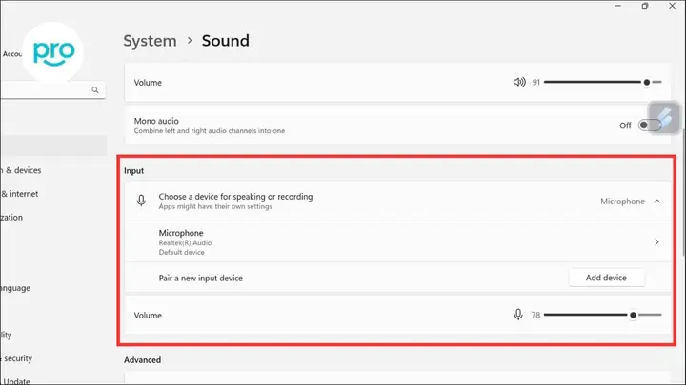Navigate back to System breadcrumb
This screenshot has height=385, width=686.
[150, 41]
